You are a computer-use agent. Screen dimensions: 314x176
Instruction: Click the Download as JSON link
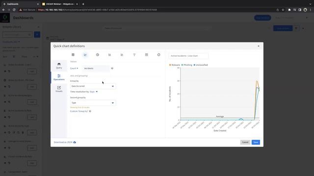coord(63,142)
